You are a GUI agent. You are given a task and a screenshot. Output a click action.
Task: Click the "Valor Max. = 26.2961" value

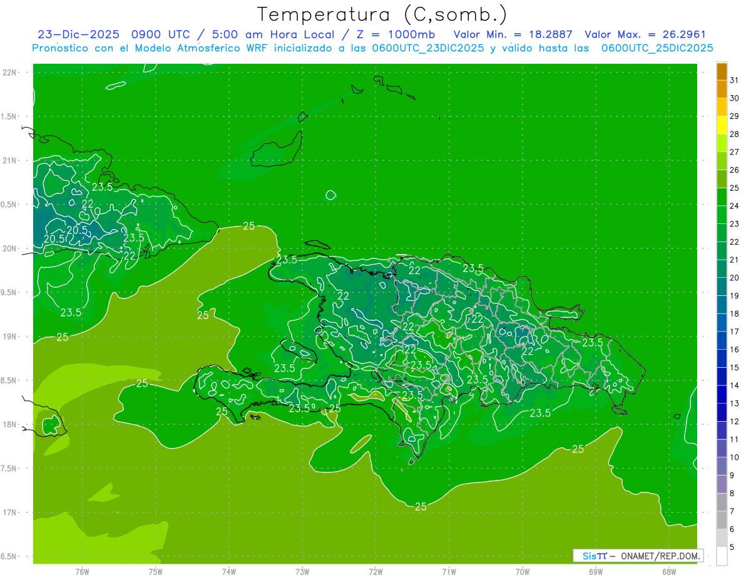point(645,34)
